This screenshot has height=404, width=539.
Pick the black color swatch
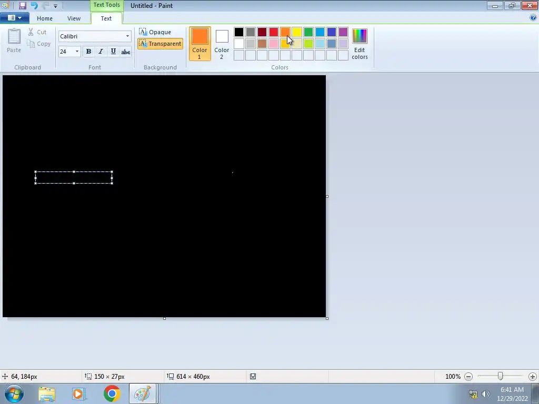[x=239, y=32]
